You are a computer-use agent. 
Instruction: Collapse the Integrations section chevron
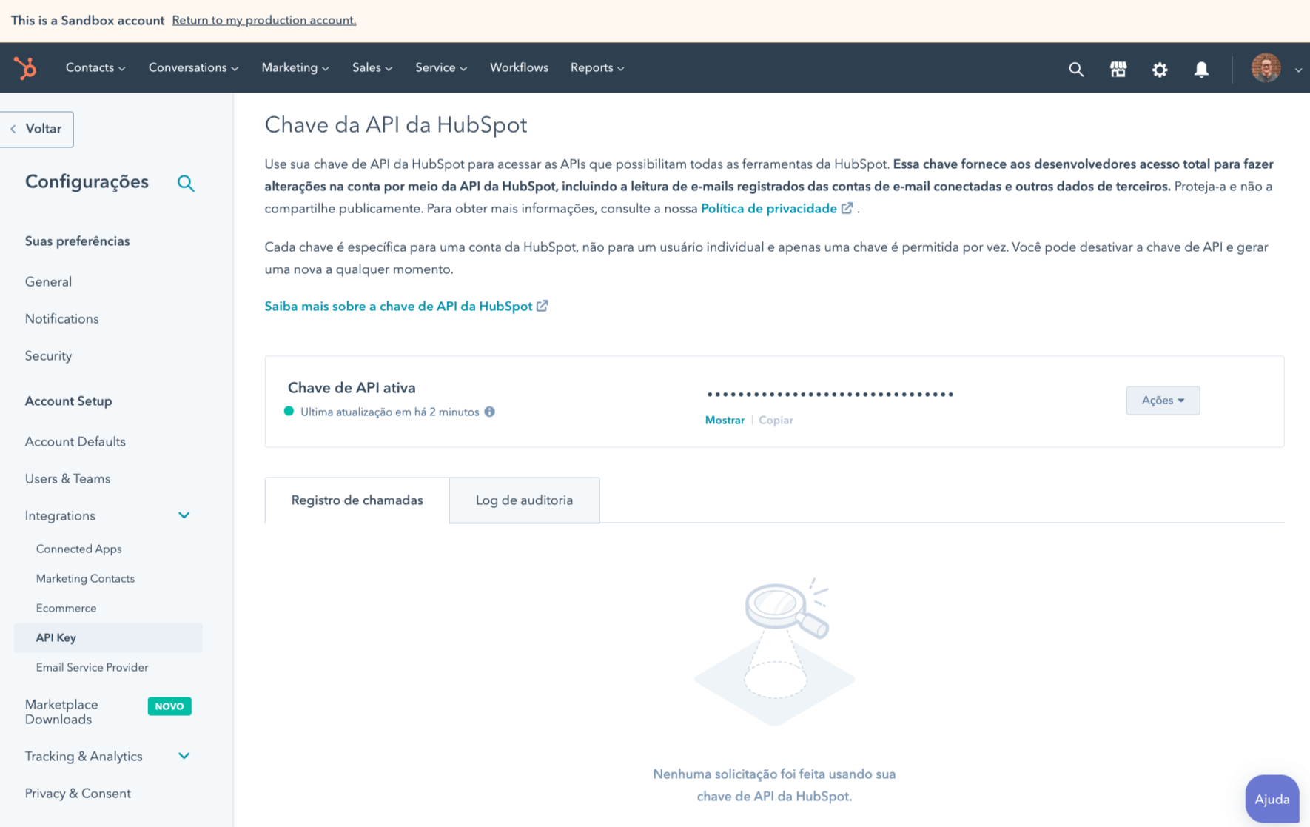coord(184,515)
